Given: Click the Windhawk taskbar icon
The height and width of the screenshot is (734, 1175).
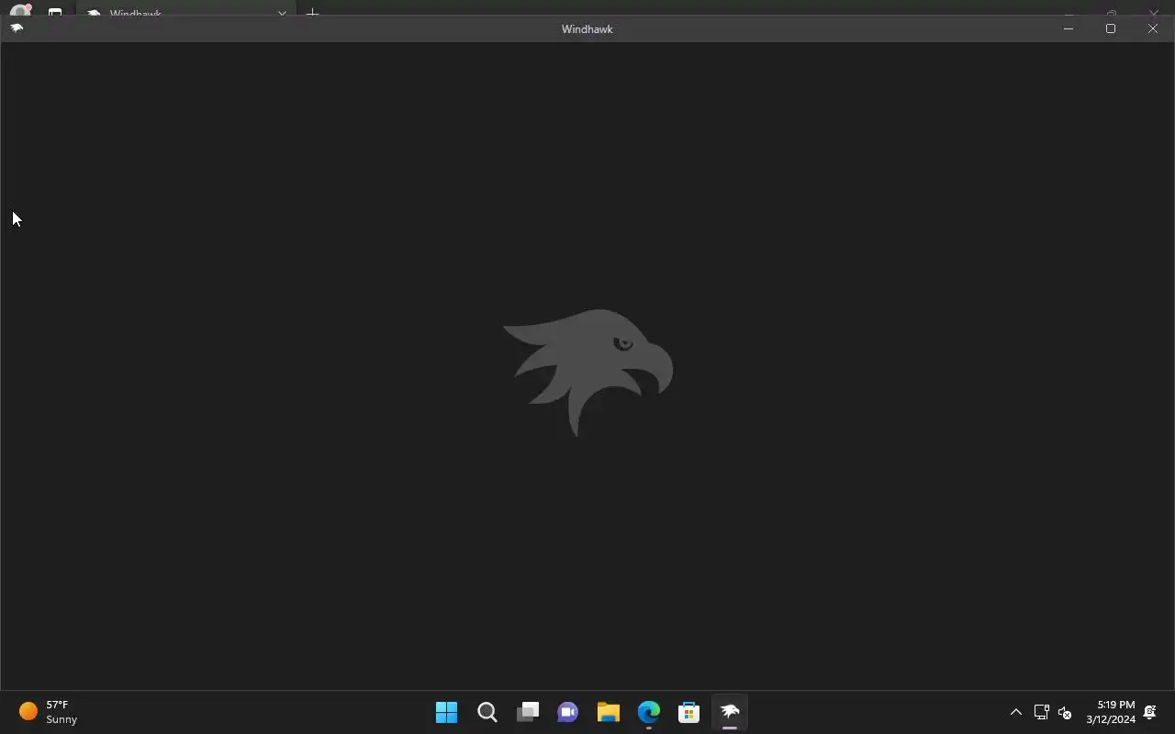Looking at the screenshot, I should (x=730, y=712).
